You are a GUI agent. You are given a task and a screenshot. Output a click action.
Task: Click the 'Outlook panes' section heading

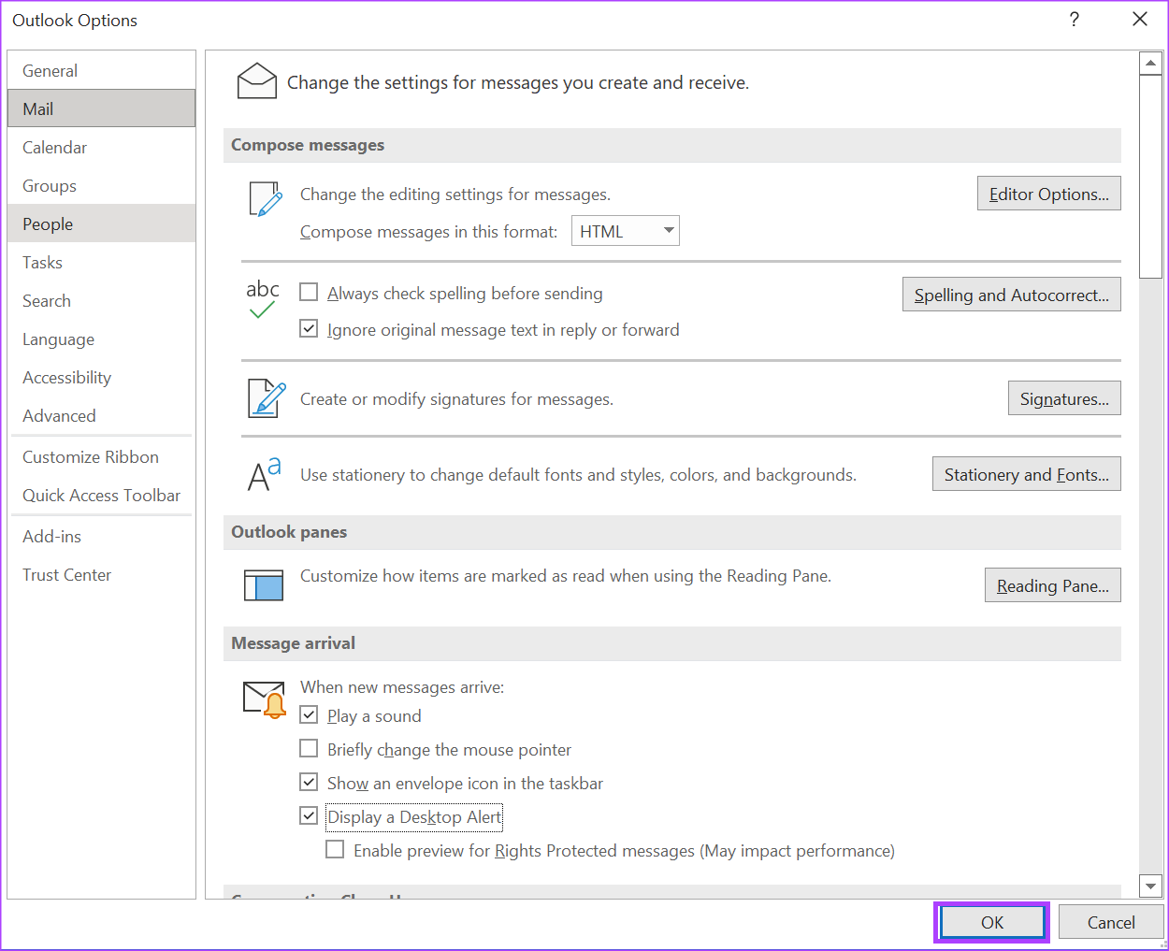click(x=289, y=531)
